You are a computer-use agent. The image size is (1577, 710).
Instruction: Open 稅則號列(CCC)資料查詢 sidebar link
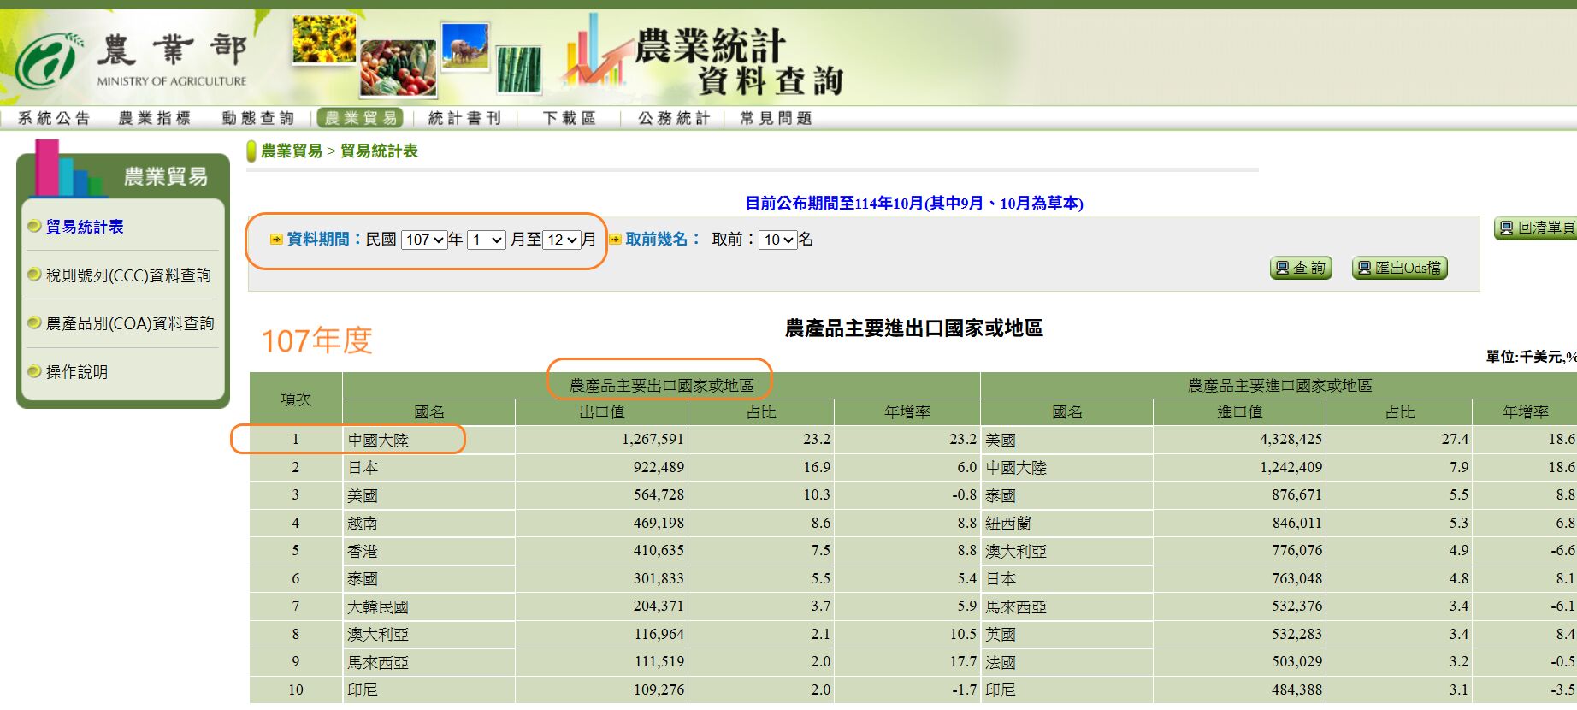(x=128, y=275)
